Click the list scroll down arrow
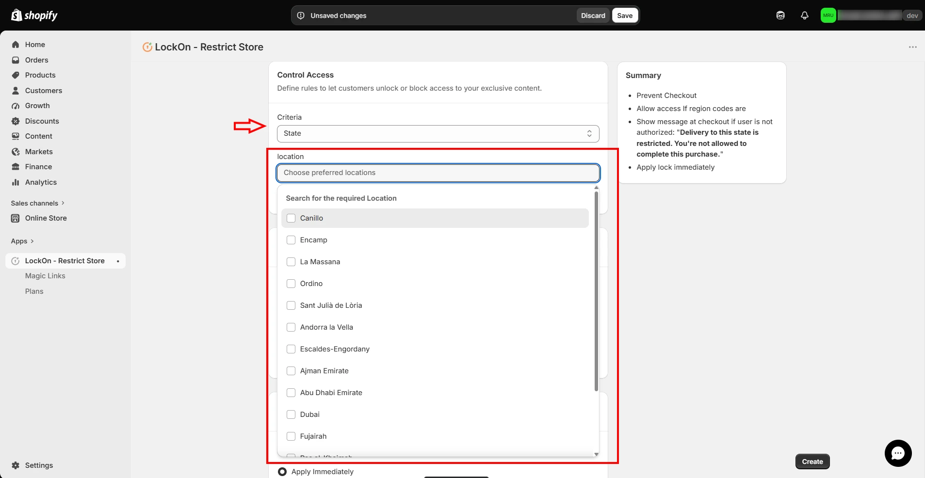The height and width of the screenshot is (478, 925). tap(596, 454)
